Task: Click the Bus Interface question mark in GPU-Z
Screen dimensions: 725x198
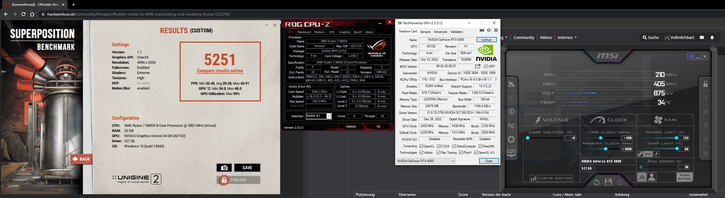Action: pyautogui.click(x=496, y=79)
